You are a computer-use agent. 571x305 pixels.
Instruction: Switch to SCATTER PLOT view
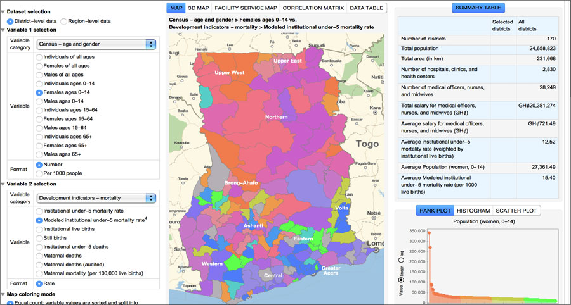tap(516, 211)
